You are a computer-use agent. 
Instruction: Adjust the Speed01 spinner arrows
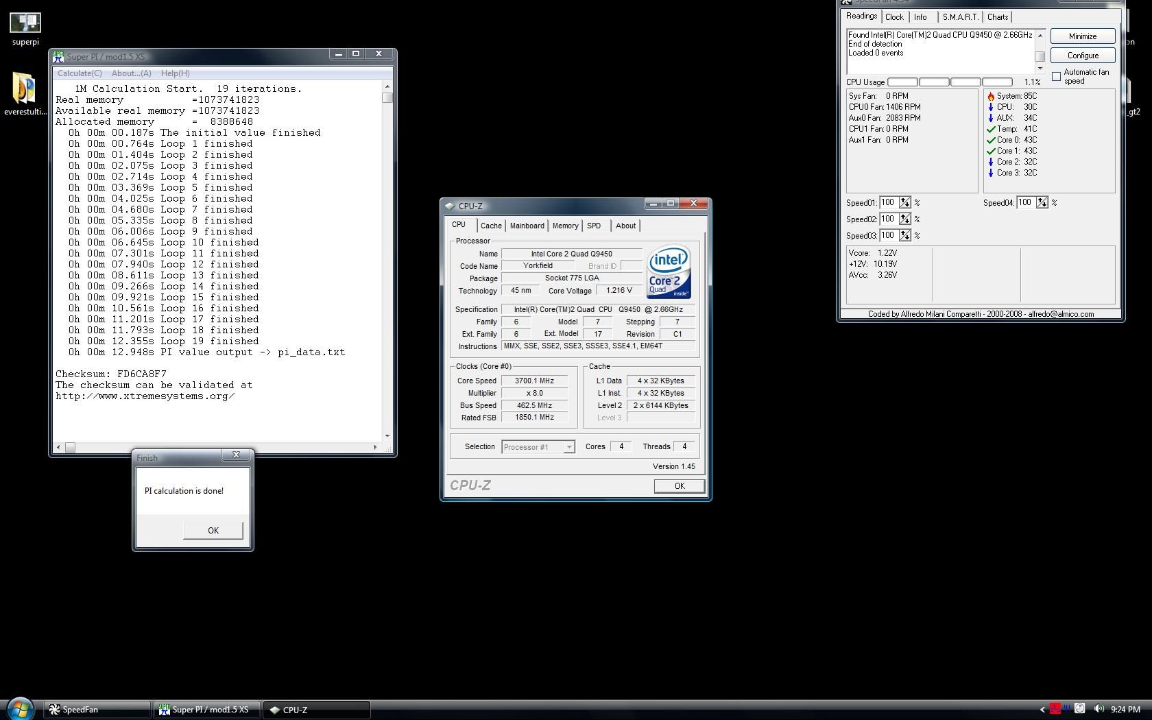pos(905,202)
